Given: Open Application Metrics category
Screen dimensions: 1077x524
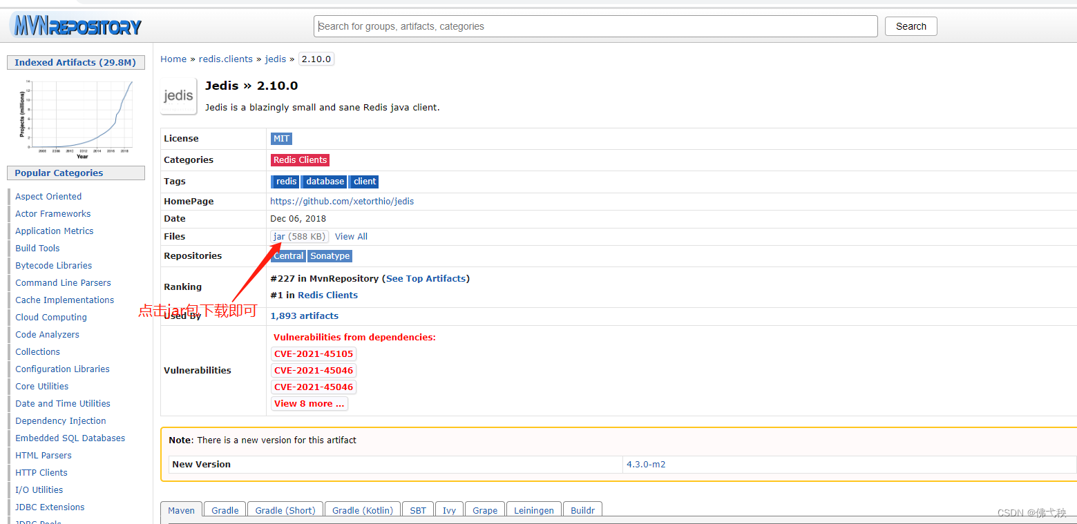Looking at the screenshot, I should [x=55, y=231].
